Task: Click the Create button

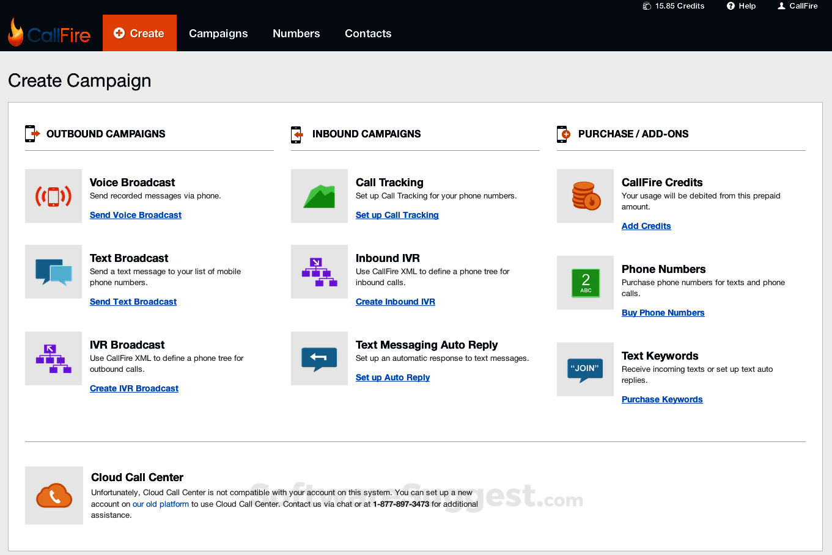Action: pyautogui.click(x=139, y=33)
